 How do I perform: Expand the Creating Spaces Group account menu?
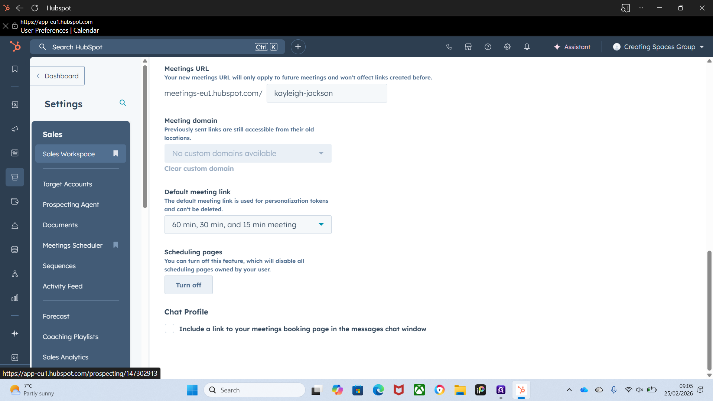[x=658, y=47]
